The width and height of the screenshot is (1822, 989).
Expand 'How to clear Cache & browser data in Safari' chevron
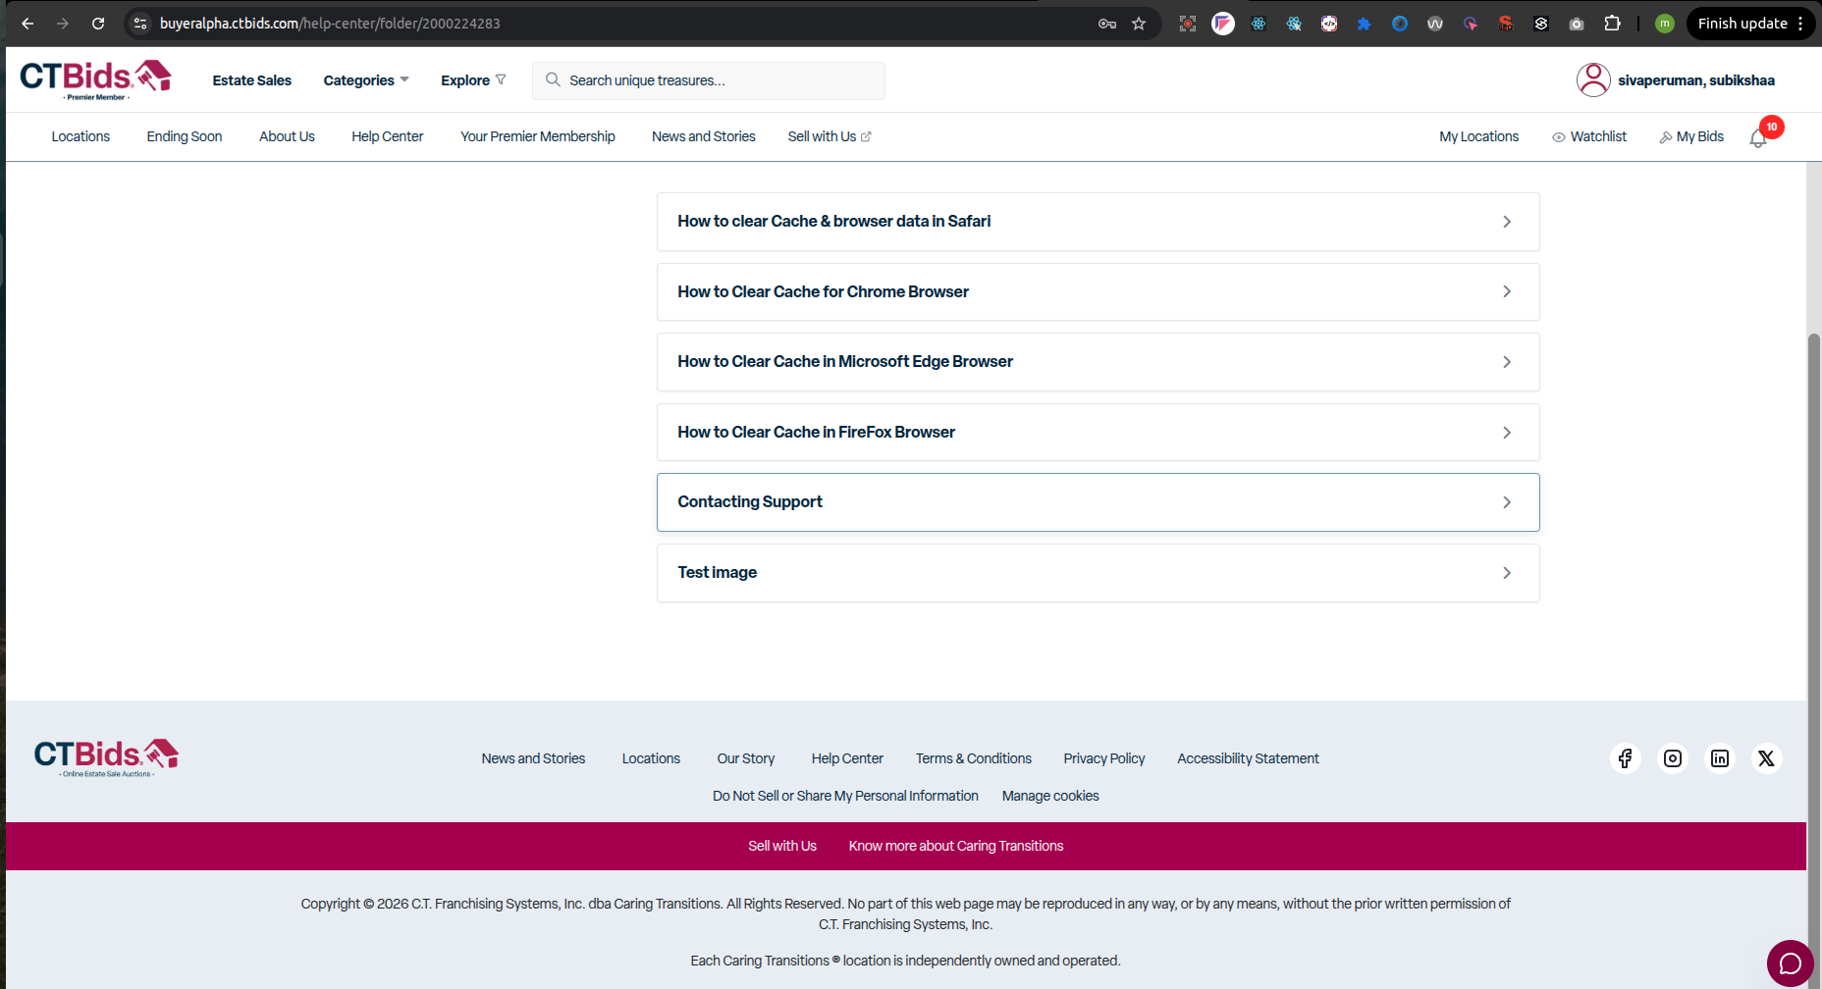click(x=1507, y=222)
